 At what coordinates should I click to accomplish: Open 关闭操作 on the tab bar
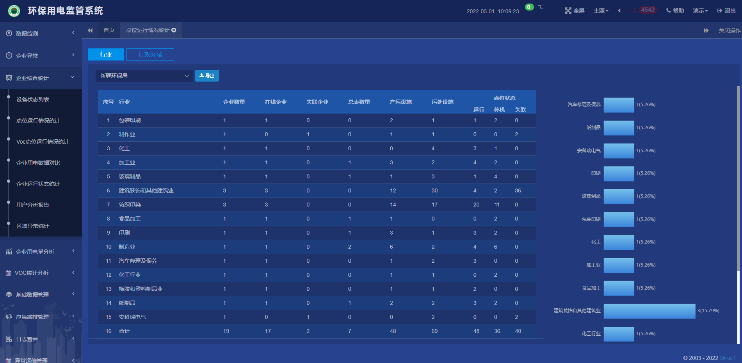click(x=729, y=30)
